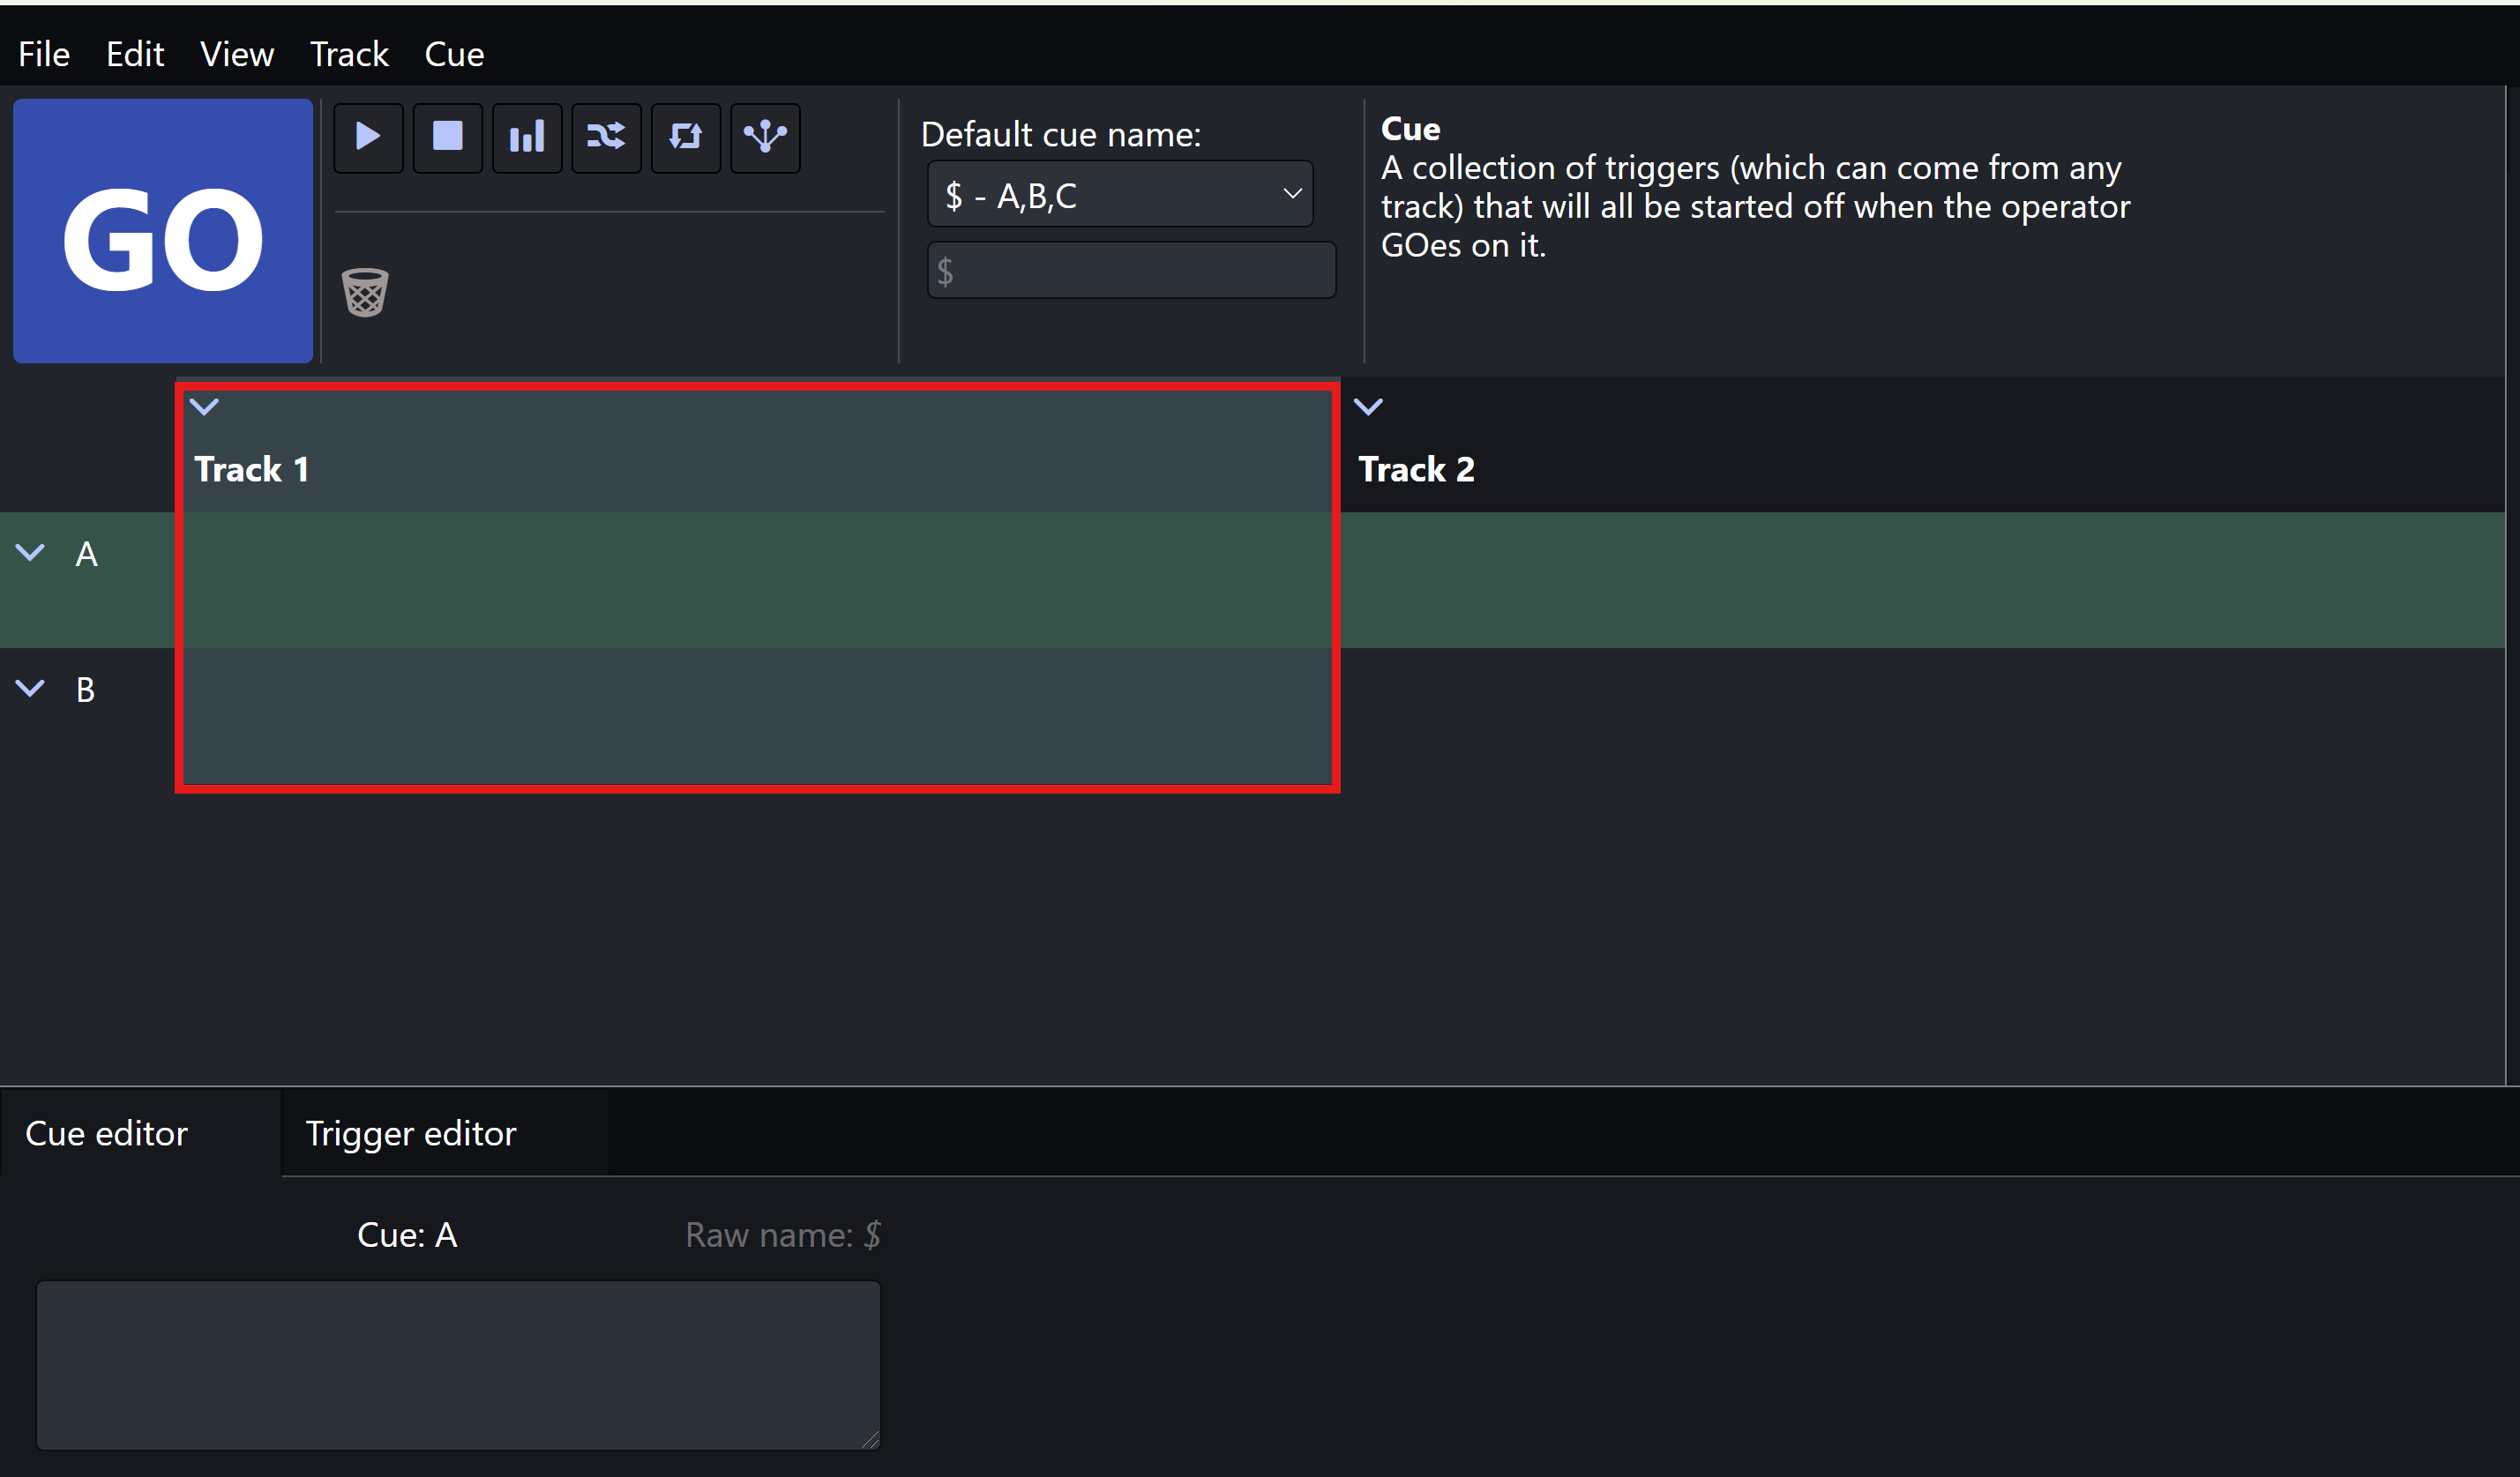Screen dimensions: 2520x1477
Task: Switch to the Trigger editor tab
Action: 445,1133
